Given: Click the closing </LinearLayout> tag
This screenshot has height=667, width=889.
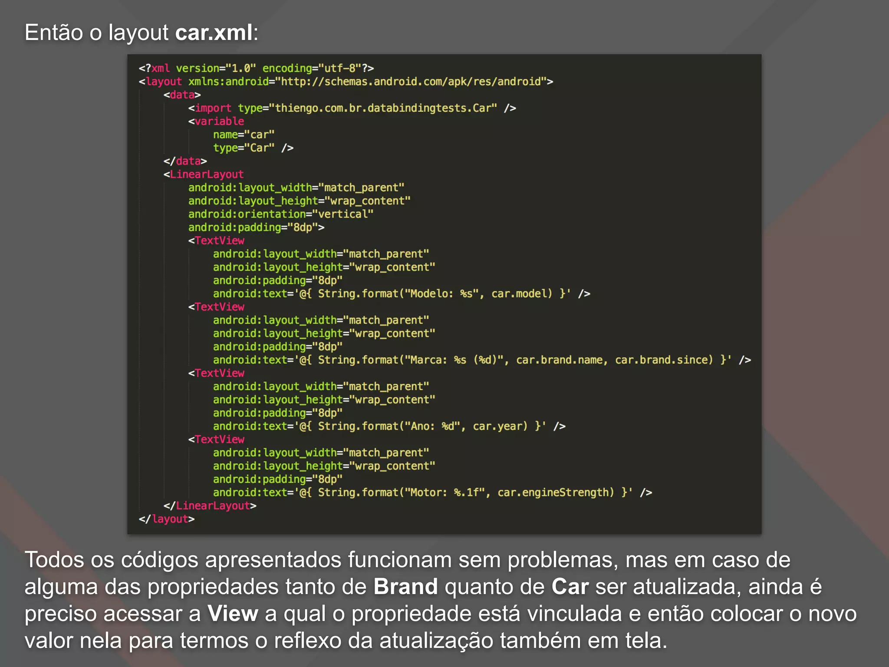Looking at the screenshot, I should [x=210, y=506].
